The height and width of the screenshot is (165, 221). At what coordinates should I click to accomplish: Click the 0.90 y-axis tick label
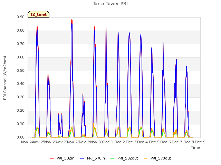point(21,17)
